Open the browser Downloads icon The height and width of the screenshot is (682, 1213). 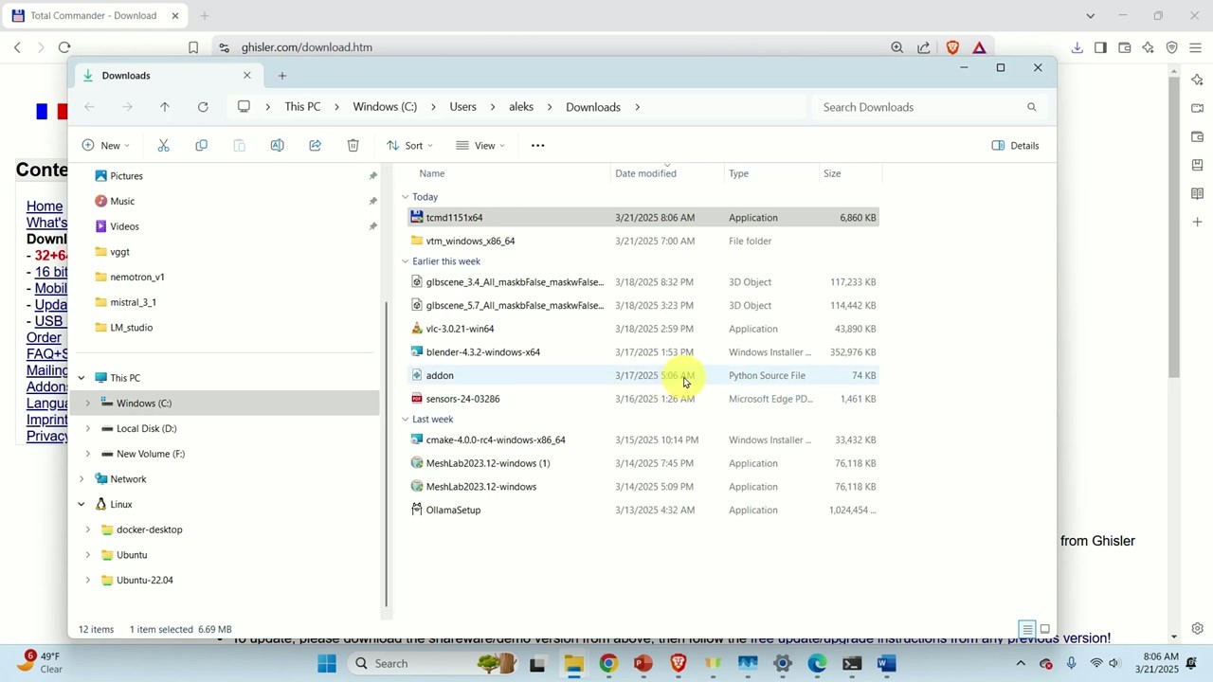point(1077,47)
